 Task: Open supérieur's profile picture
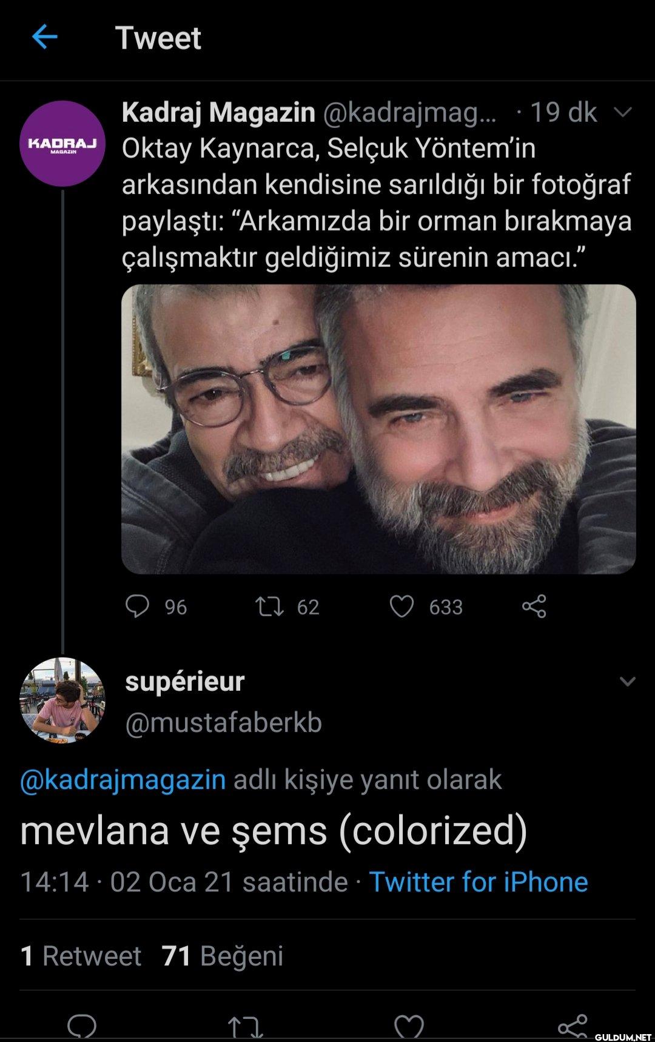point(62,700)
